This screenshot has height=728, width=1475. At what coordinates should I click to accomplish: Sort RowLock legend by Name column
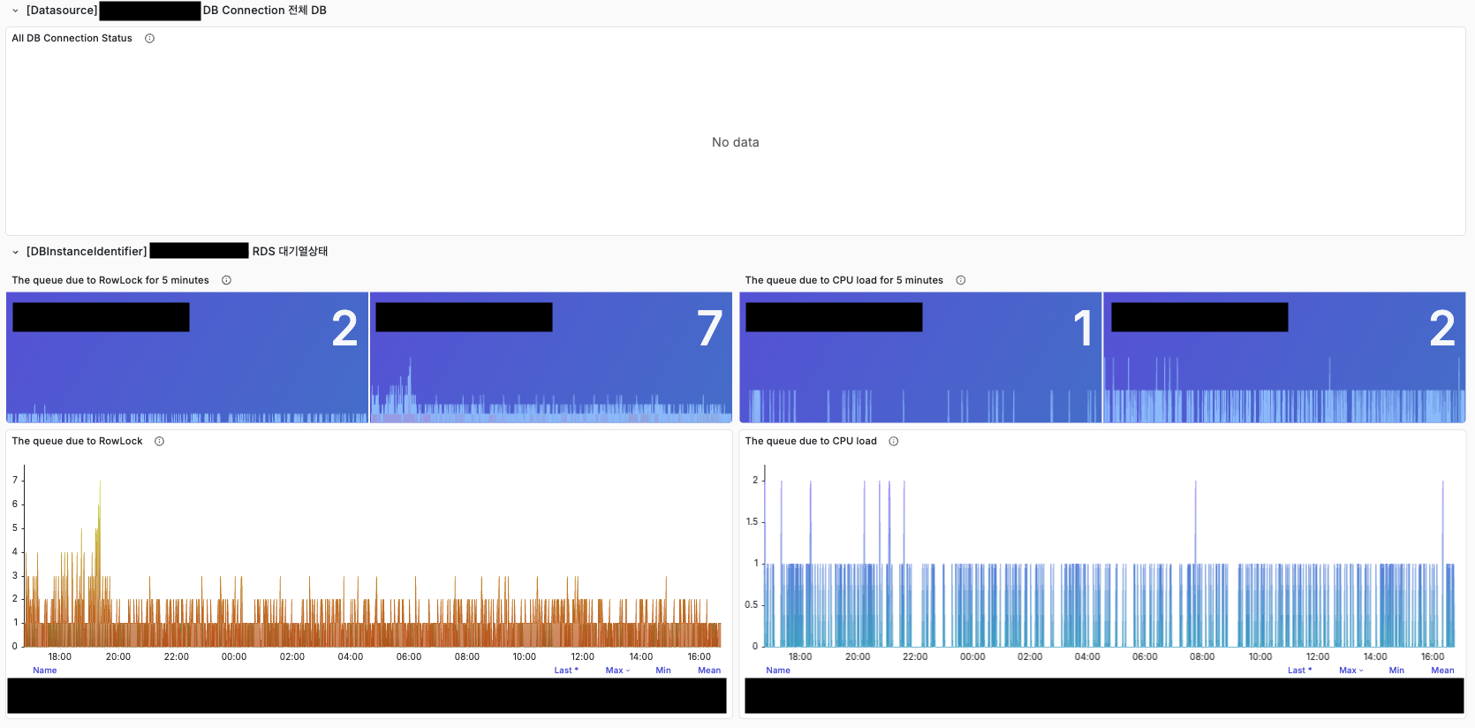coord(44,671)
